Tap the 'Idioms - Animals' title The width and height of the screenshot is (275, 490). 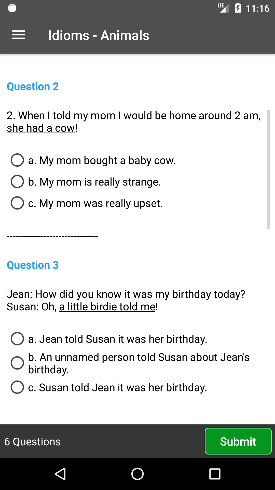tap(99, 35)
